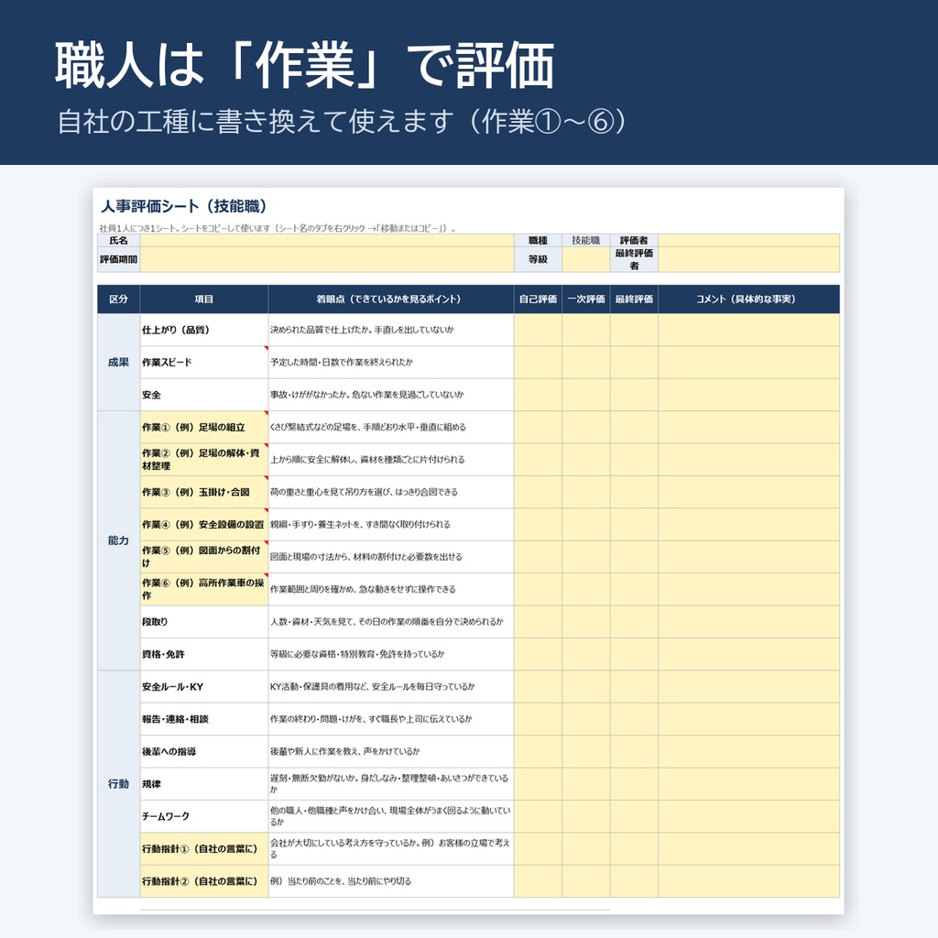Select the 項目 column header
Image resolution: width=938 pixels, height=938 pixels.
[204, 300]
